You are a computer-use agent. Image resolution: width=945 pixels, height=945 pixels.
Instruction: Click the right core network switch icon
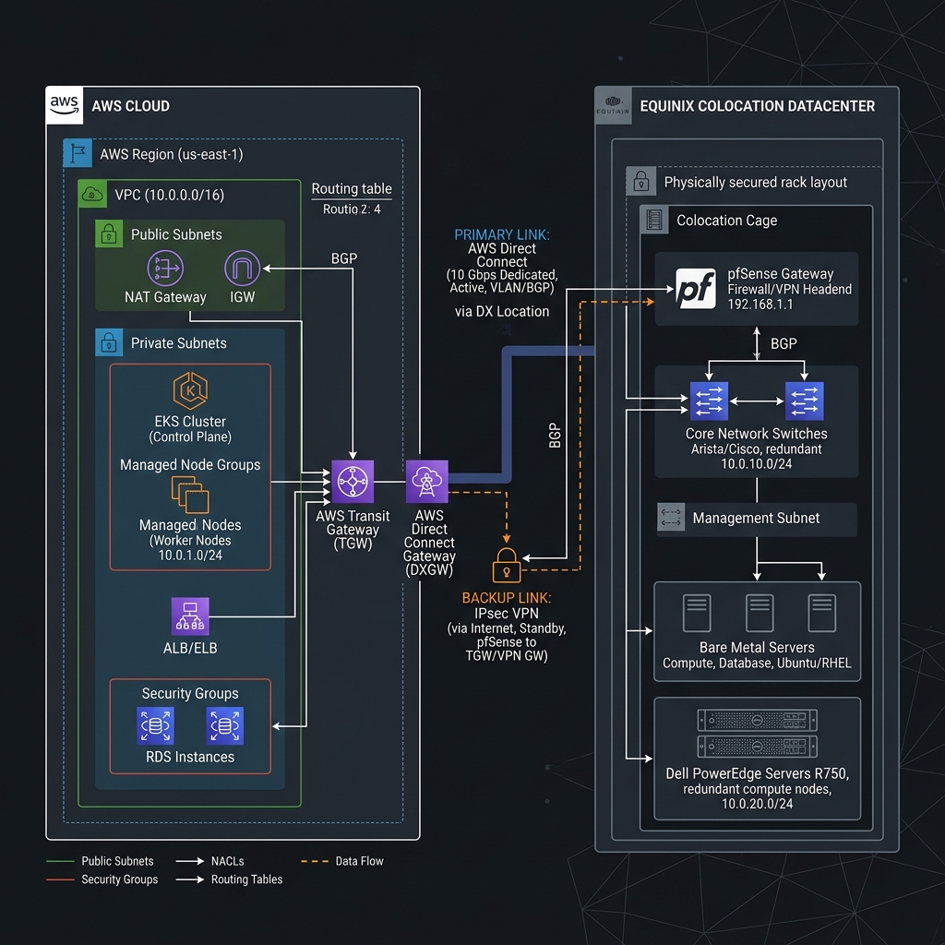click(x=805, y=401)
